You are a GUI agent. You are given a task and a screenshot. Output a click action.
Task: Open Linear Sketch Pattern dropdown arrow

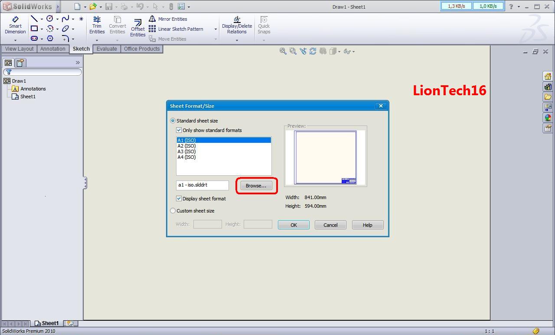coord(215,29)
